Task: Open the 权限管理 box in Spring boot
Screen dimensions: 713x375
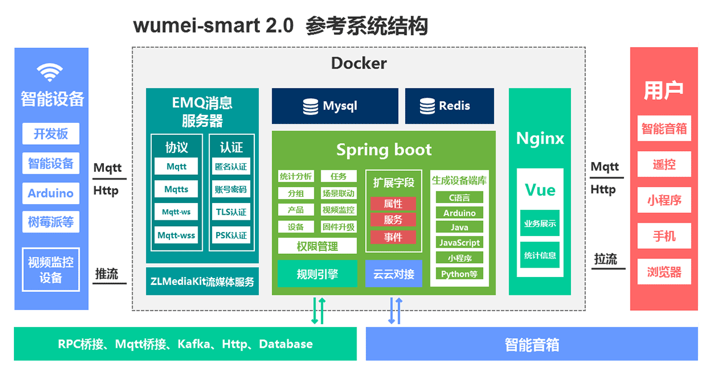Action: pyautogui.click(x=317, y=246)
